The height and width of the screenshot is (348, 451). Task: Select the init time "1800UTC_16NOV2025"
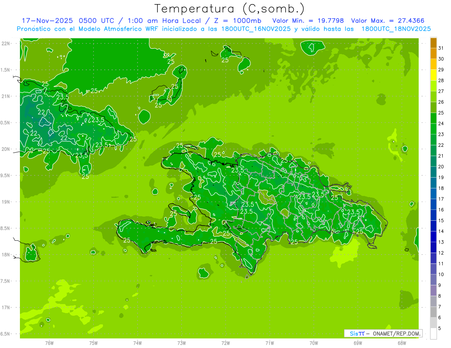click(255, 29)
